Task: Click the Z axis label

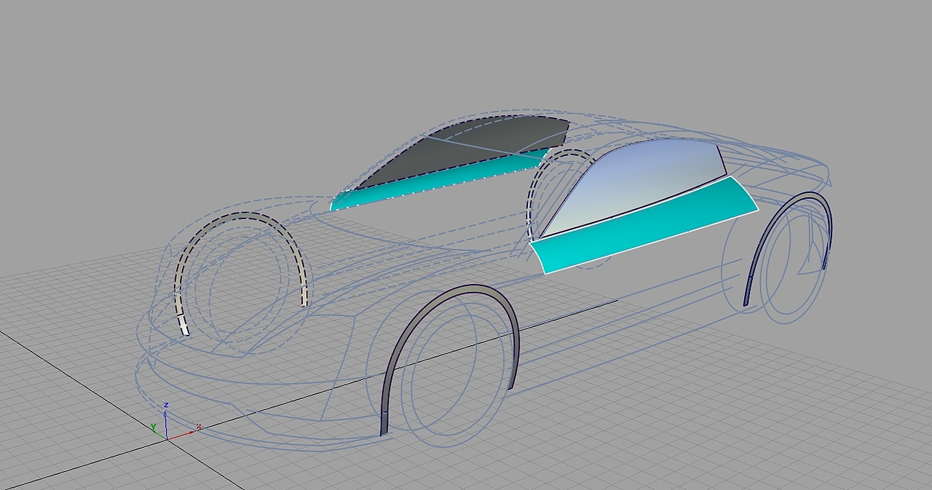Action: (166, 405)
